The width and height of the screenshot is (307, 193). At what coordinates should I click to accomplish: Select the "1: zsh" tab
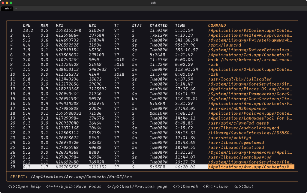[5, 9]
